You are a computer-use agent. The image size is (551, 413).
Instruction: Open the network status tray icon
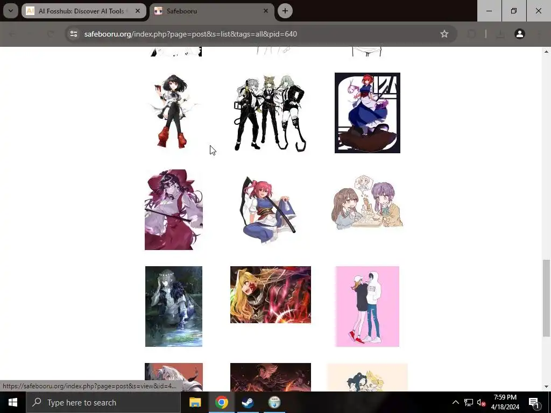469,402
